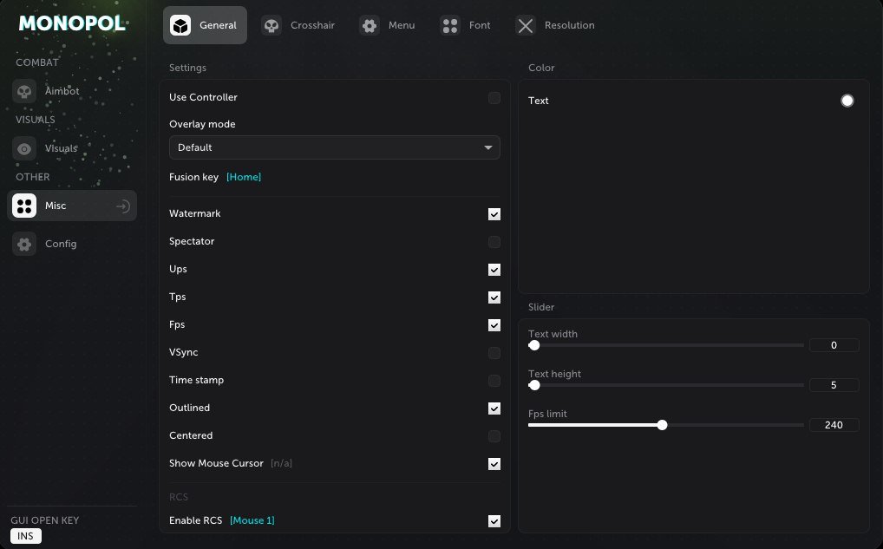
Task: Click the Fusion key [Home] keybind
Action: click(244, 177)
